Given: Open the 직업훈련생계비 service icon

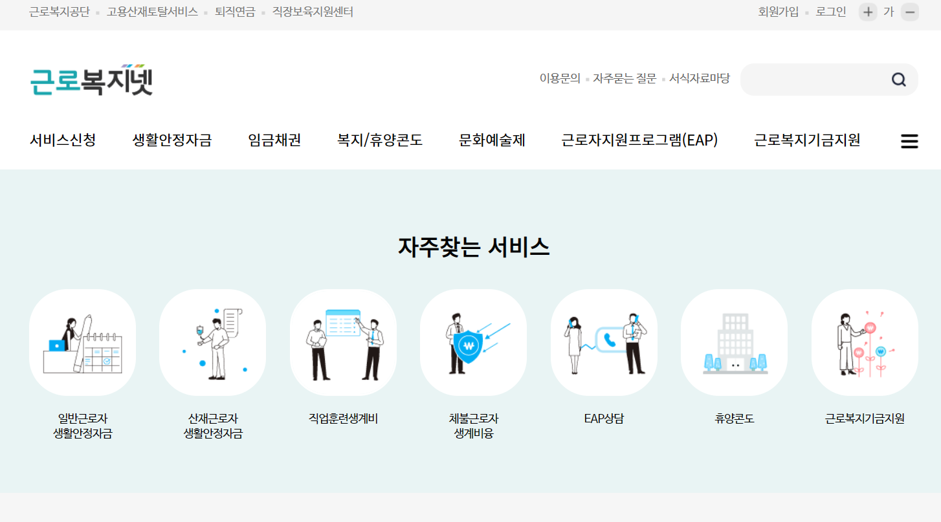Looking at the screenshot, I should point(343,342).
